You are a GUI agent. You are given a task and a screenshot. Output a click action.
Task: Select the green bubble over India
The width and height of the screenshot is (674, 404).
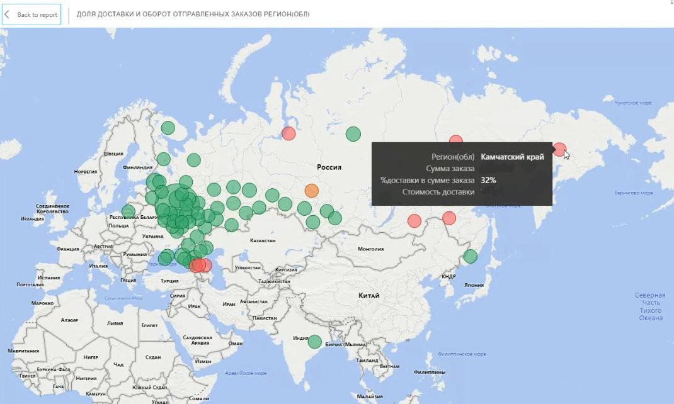pos(314,342)
